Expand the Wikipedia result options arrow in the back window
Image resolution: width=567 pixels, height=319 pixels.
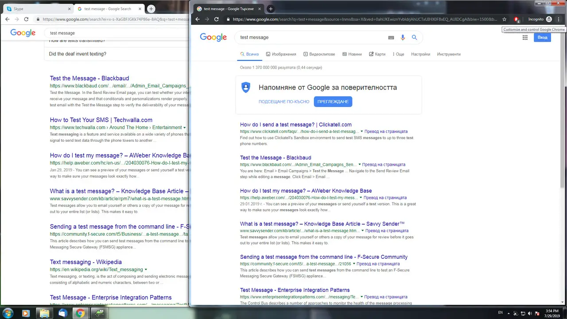coord(146,269)
